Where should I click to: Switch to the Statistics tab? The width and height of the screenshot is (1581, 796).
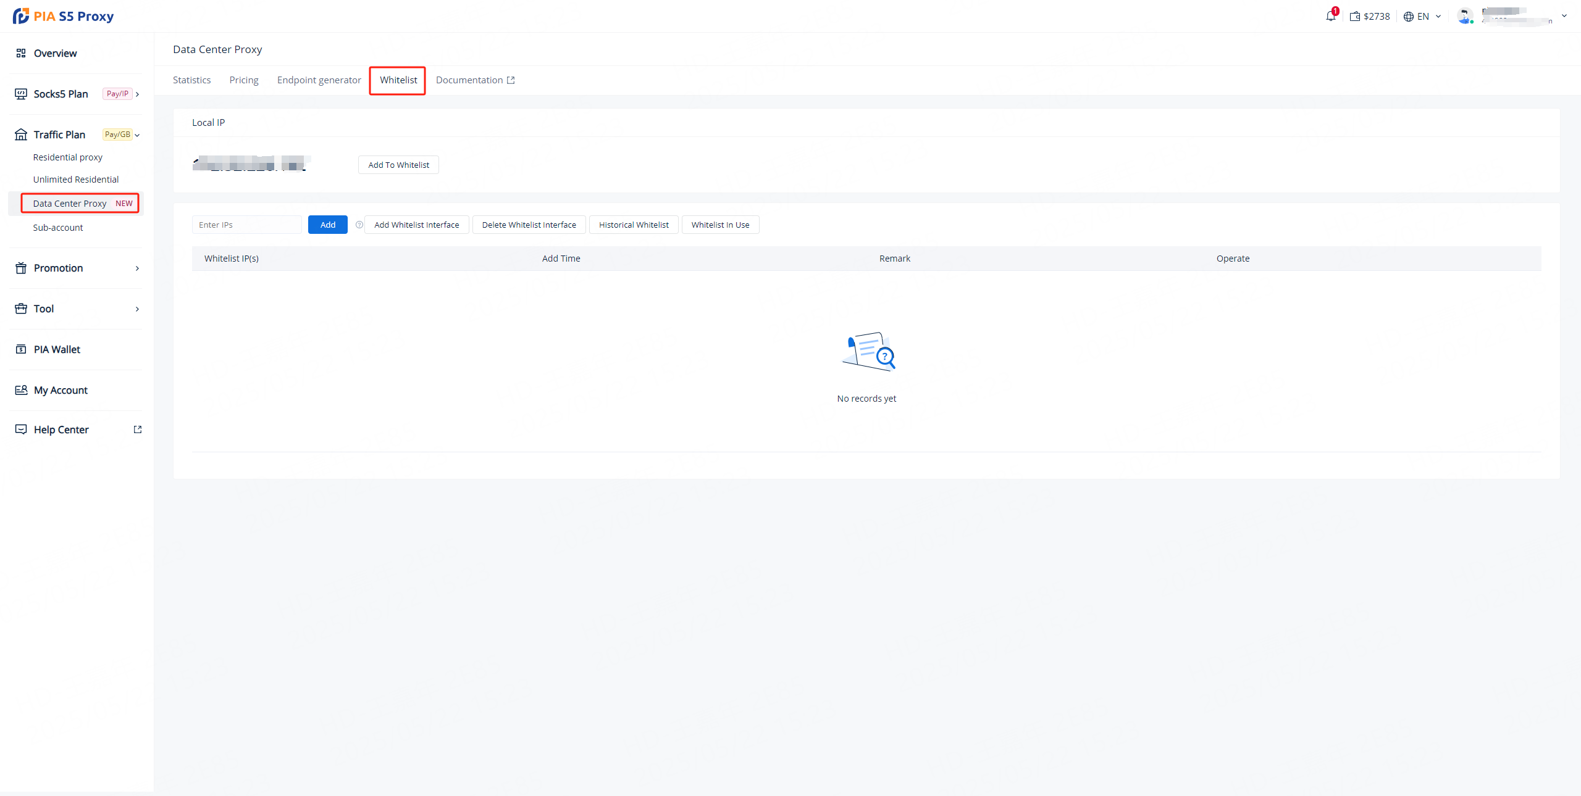pos(191,80)
